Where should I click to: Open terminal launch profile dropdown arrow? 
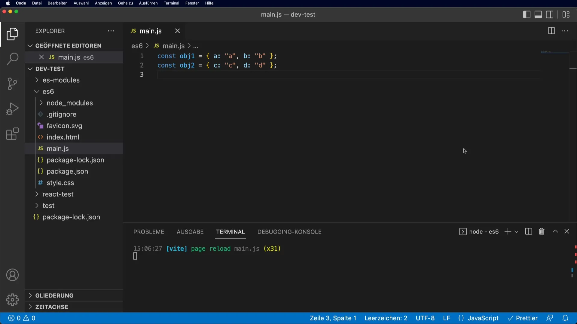516,232
